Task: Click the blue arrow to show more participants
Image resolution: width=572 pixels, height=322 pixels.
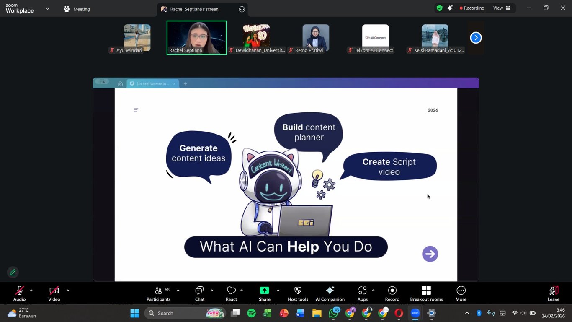Action: tap(475, 37)
